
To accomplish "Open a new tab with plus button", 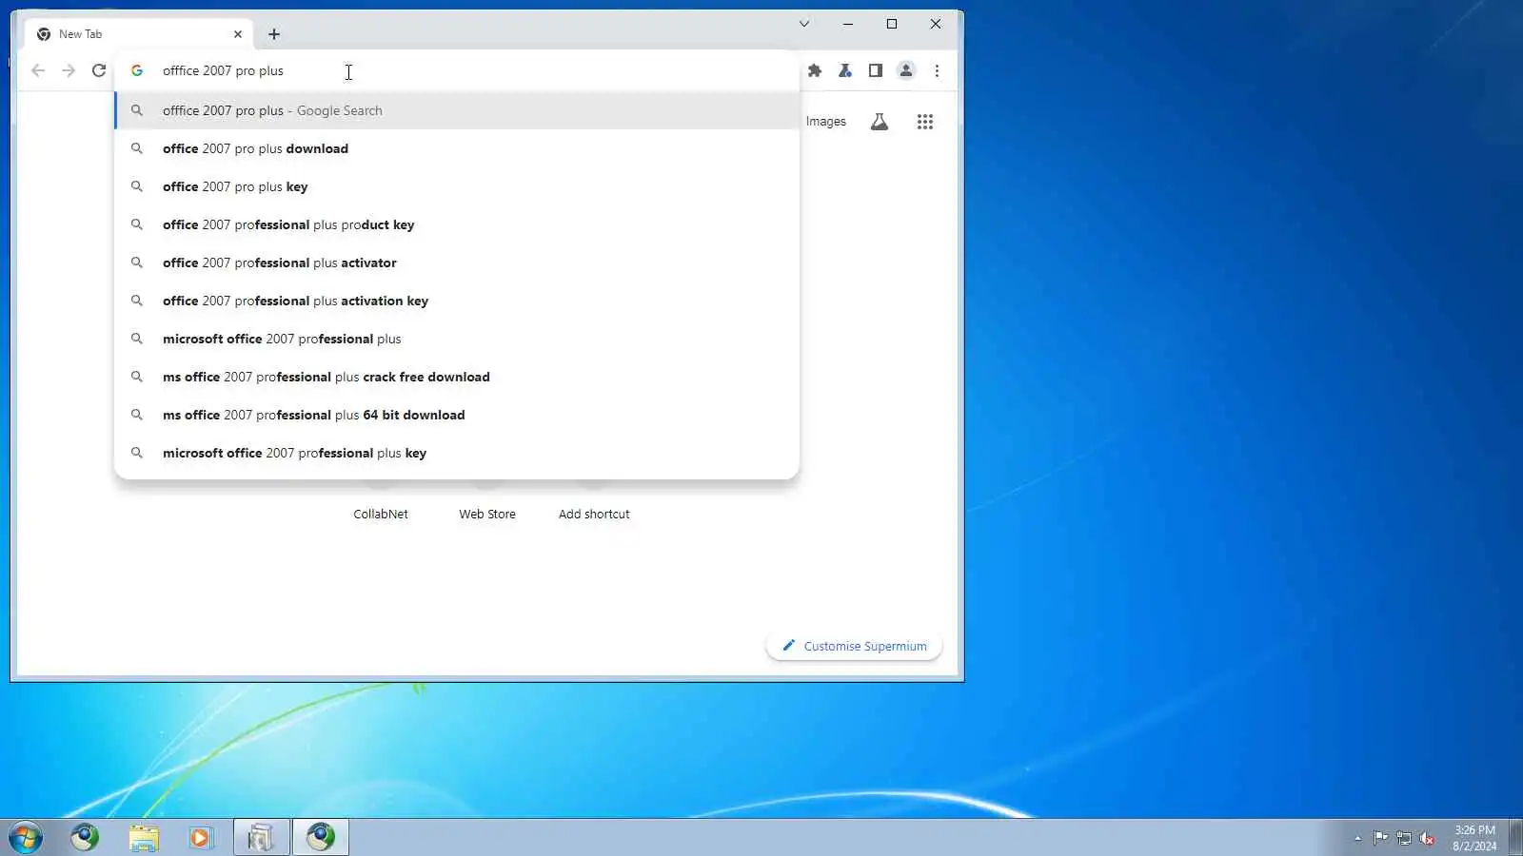I will 274,34.
